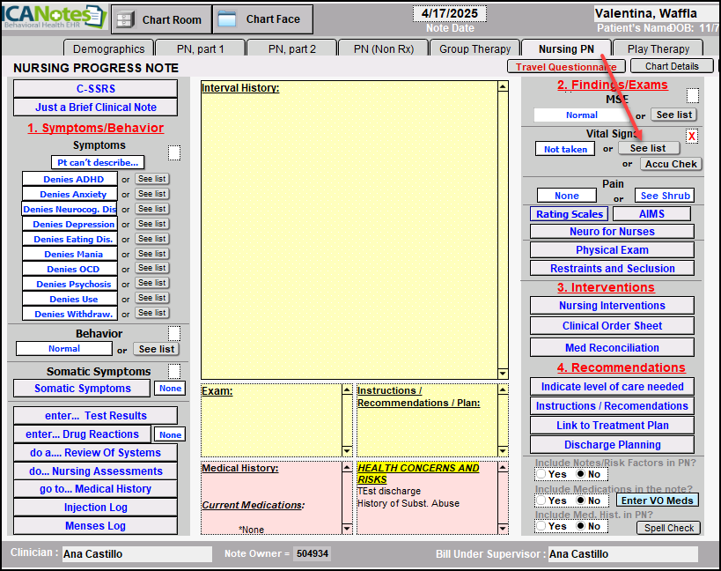This screenshot has width=721, height=571.
Task: Select No for Include Notes/Risk Factors
Action: click(x=579, y=474)
